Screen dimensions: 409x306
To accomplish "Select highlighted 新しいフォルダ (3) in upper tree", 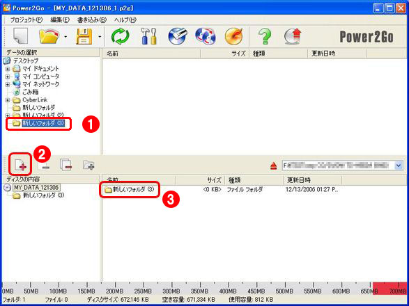I will point(43,123).
